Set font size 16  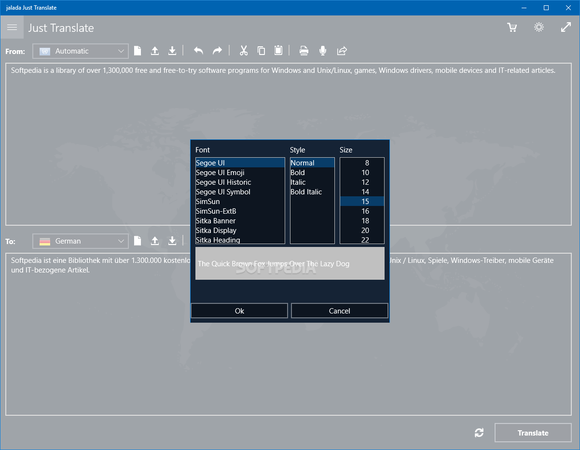point(362,211)
